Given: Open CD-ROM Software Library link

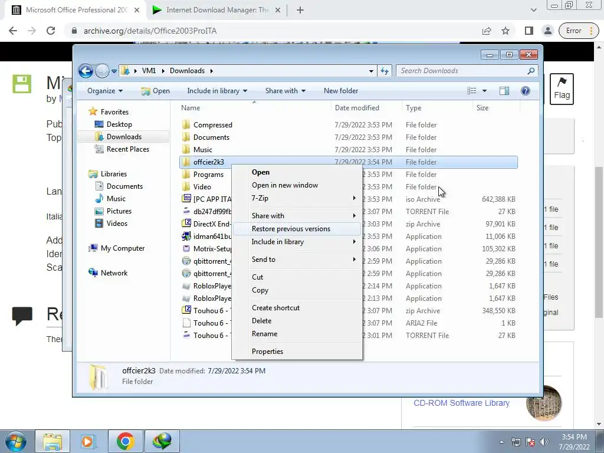Looking at the screenshot, I should pos(461,403).
